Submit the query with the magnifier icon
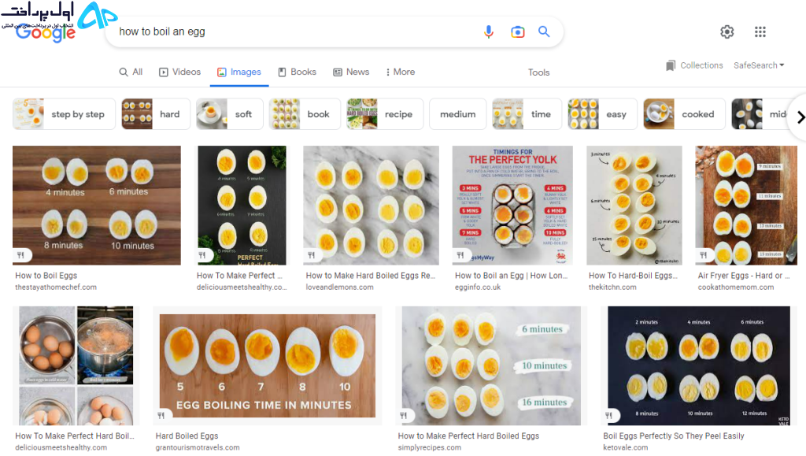Screen dimensions: 806x456 click(x=544, y=32)
